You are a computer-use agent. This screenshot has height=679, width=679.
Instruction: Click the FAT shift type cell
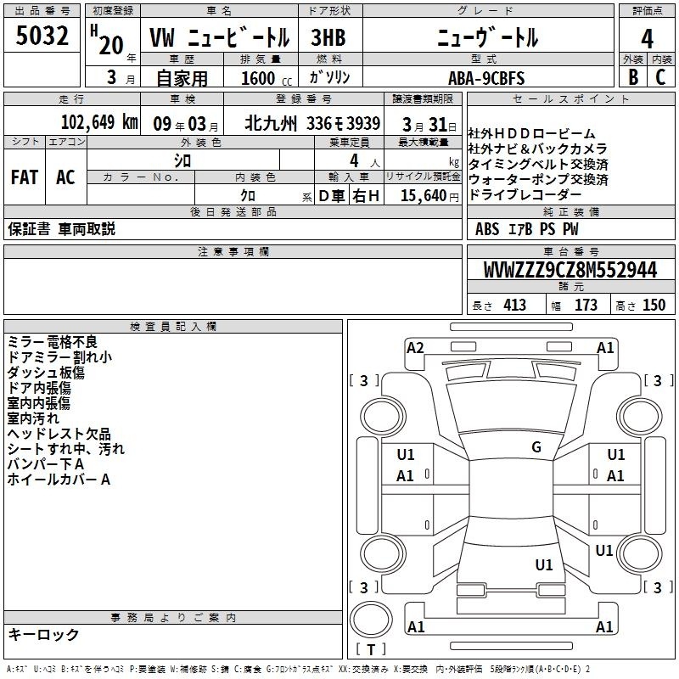pos(24,177)
